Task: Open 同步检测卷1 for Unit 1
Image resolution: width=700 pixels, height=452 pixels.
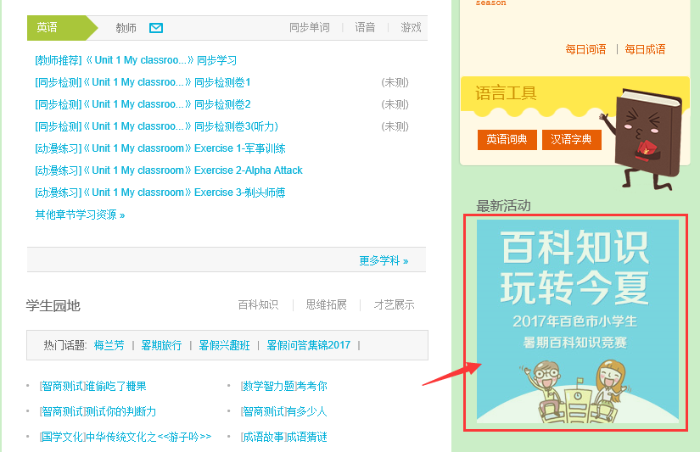Action: (x=143, y=82)
